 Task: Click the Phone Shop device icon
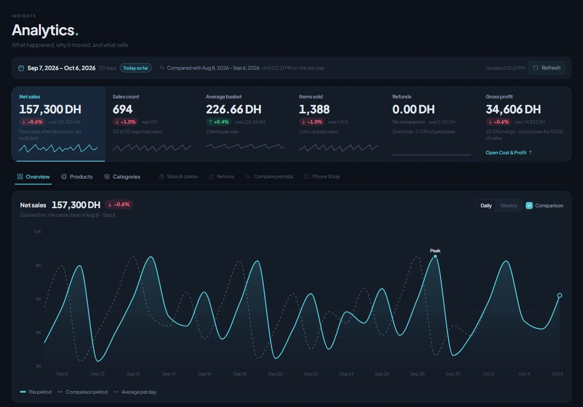(307, 177)
